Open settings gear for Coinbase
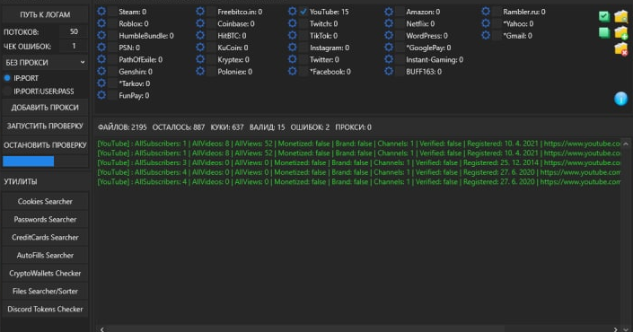 tap(200, 23)
